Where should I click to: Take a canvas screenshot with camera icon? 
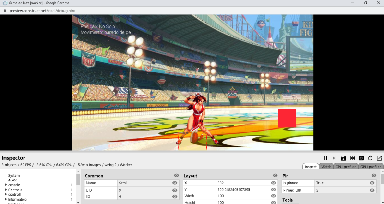pyautogui.click(x=361, y=158)
